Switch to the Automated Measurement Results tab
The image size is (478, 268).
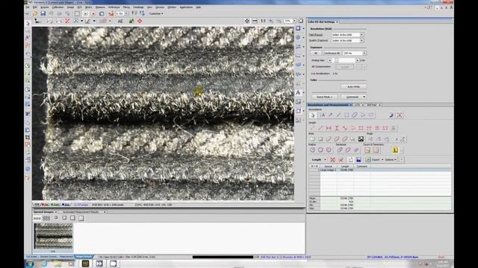(x=81, y=211)
